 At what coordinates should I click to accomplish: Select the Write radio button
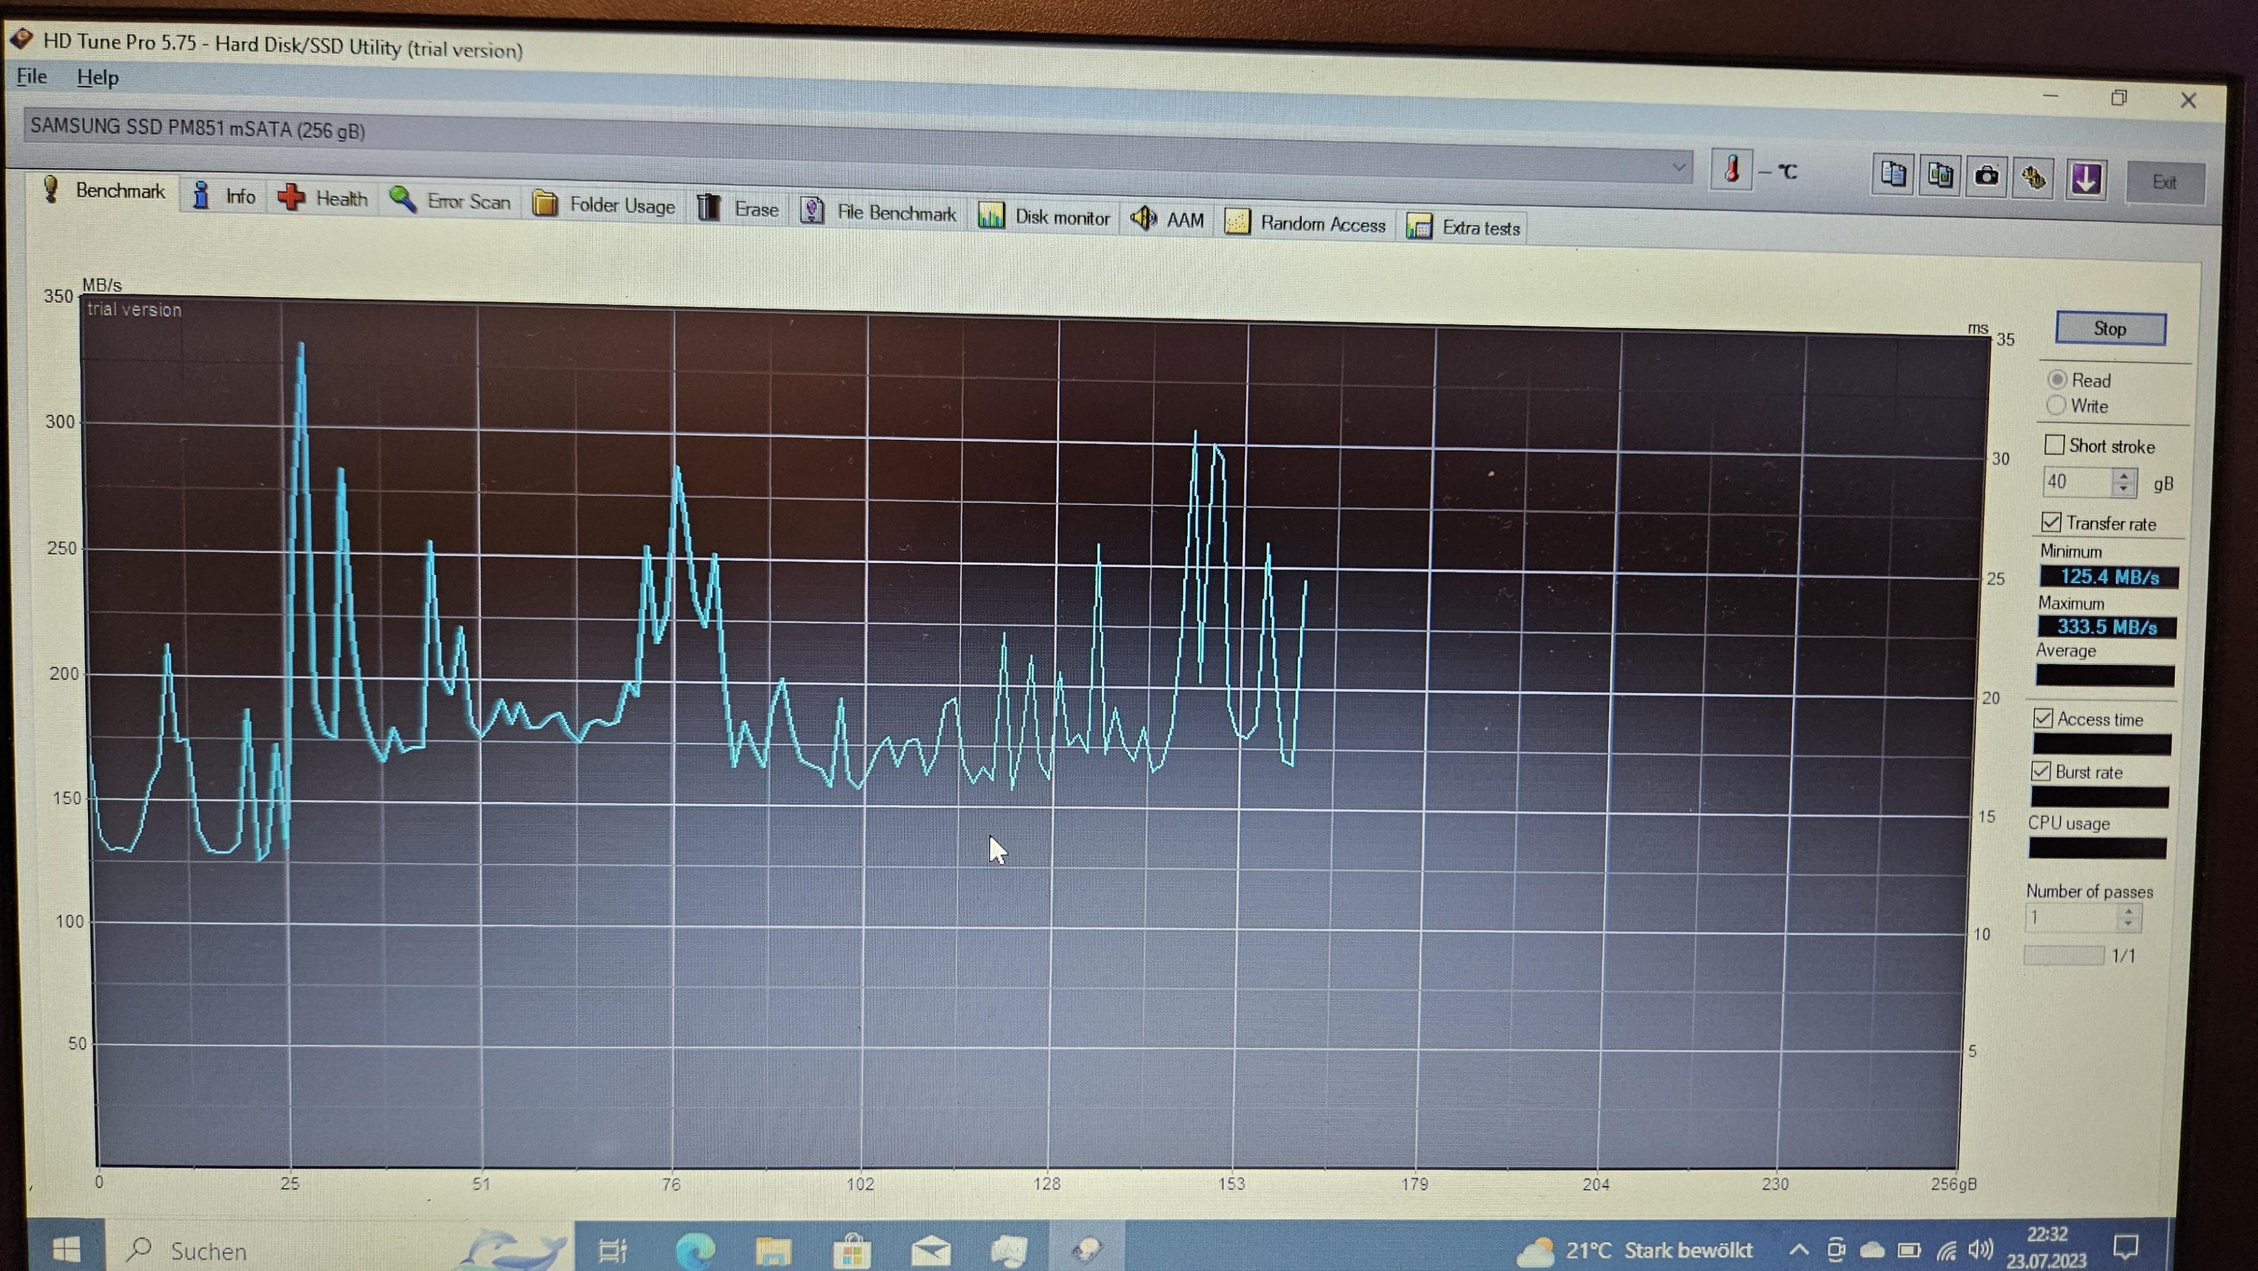[2056, 405]
